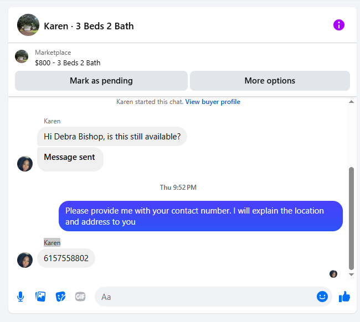Click the blue sent message bubble
This screenshot has height=322, width=360.
pos(200,216)
